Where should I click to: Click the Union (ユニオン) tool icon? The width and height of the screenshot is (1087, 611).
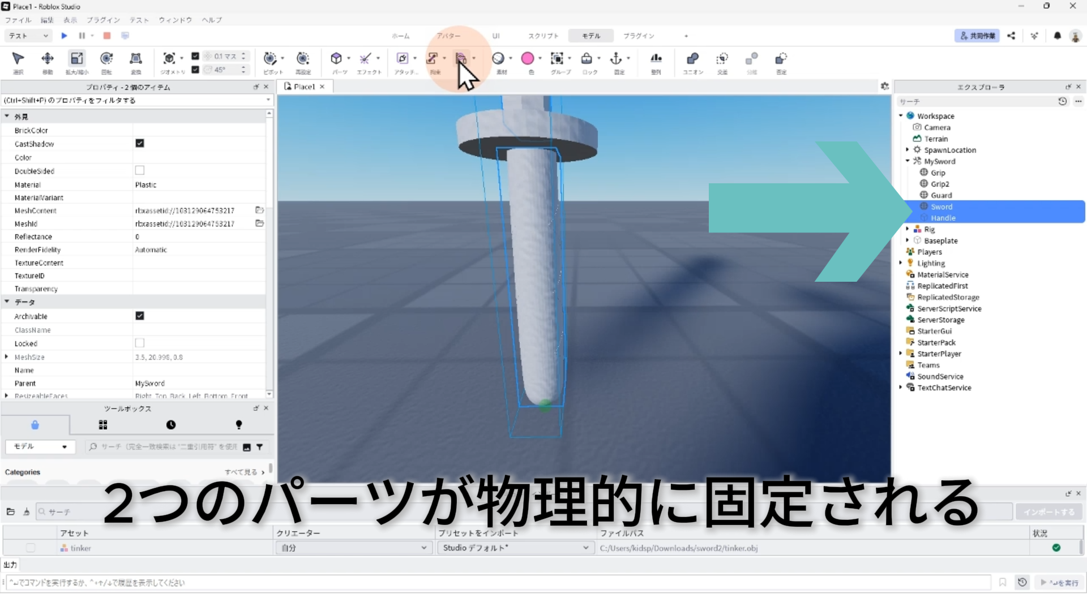692,59
